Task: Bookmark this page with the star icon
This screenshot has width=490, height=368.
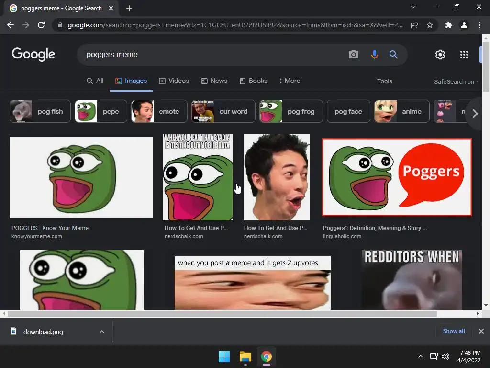Action: tap(430, 25)
